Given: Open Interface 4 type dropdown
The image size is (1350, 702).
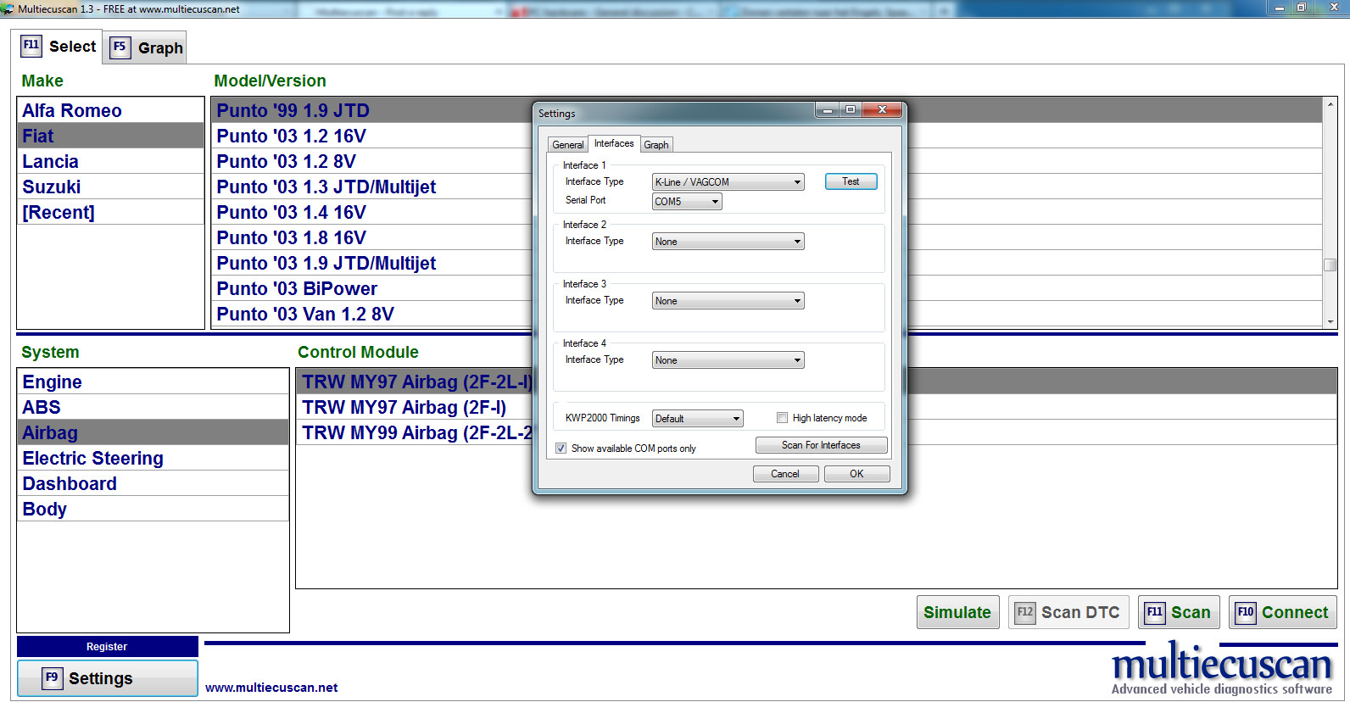Looking at the screenshot, I should 728,360.
